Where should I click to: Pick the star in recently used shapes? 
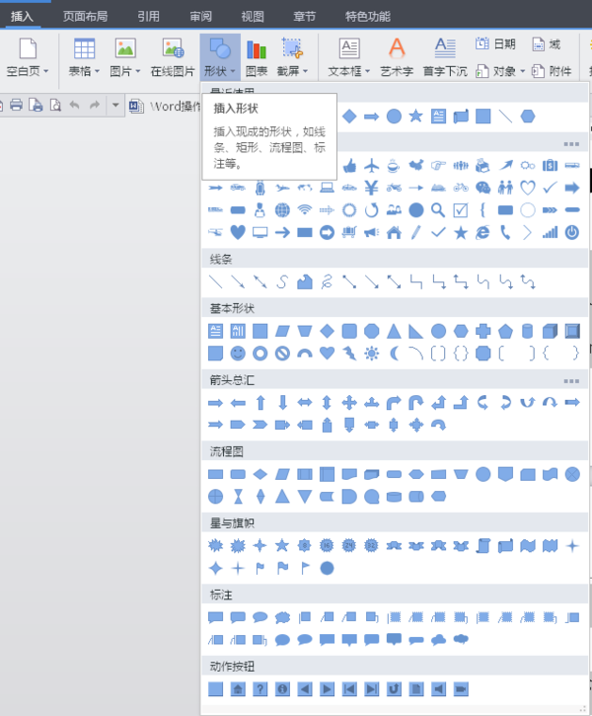click(x=415, y=116)
